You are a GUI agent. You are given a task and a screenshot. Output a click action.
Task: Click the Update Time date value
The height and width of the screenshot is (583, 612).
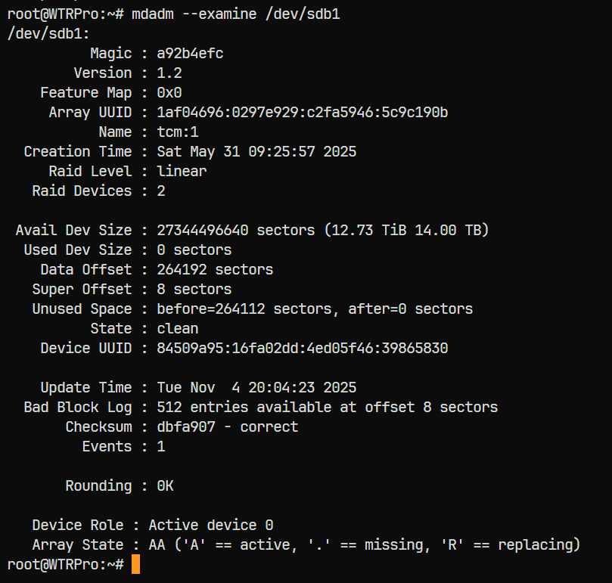point(256,387)
